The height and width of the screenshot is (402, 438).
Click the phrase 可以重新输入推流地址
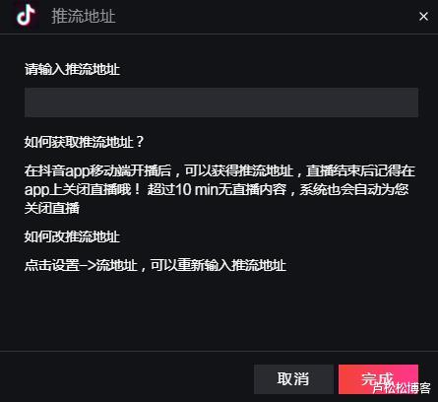click(219, 265)
